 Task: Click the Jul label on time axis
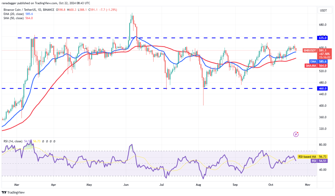(x=161, y=184)
